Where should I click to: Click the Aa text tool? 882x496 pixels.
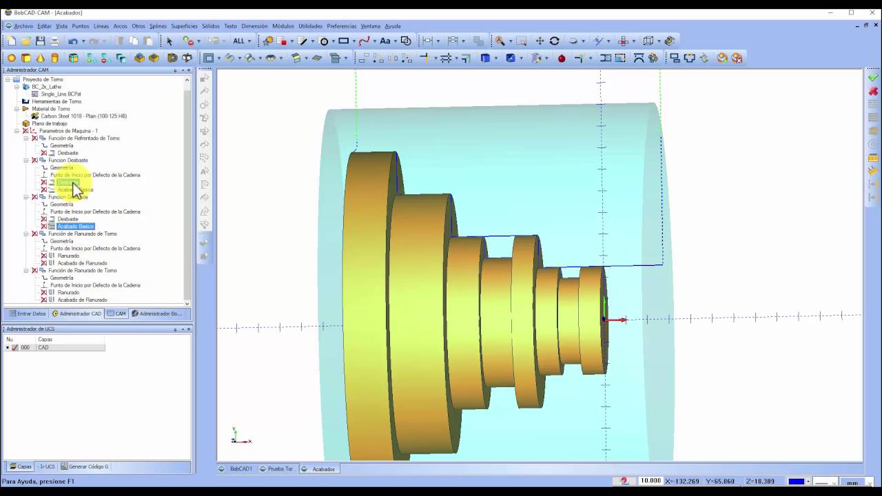pos(385,41)
